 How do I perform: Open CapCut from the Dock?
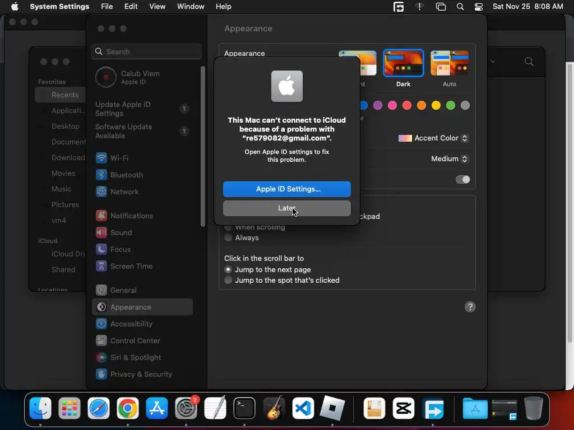click(404, 408)
